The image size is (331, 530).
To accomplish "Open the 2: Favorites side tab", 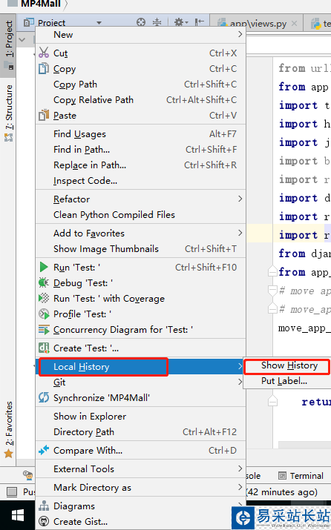I will tap(8, 429).
